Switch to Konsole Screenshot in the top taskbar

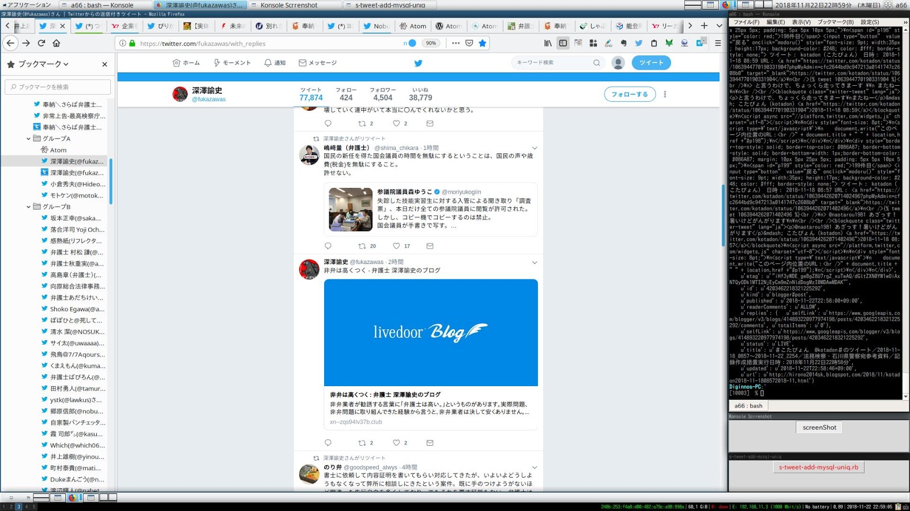tap(289, 5)
